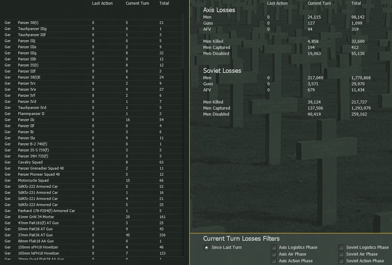Select the Soviet Air Phase filter
Viewport: 392px width, 265px height.
tap(341, 254)
